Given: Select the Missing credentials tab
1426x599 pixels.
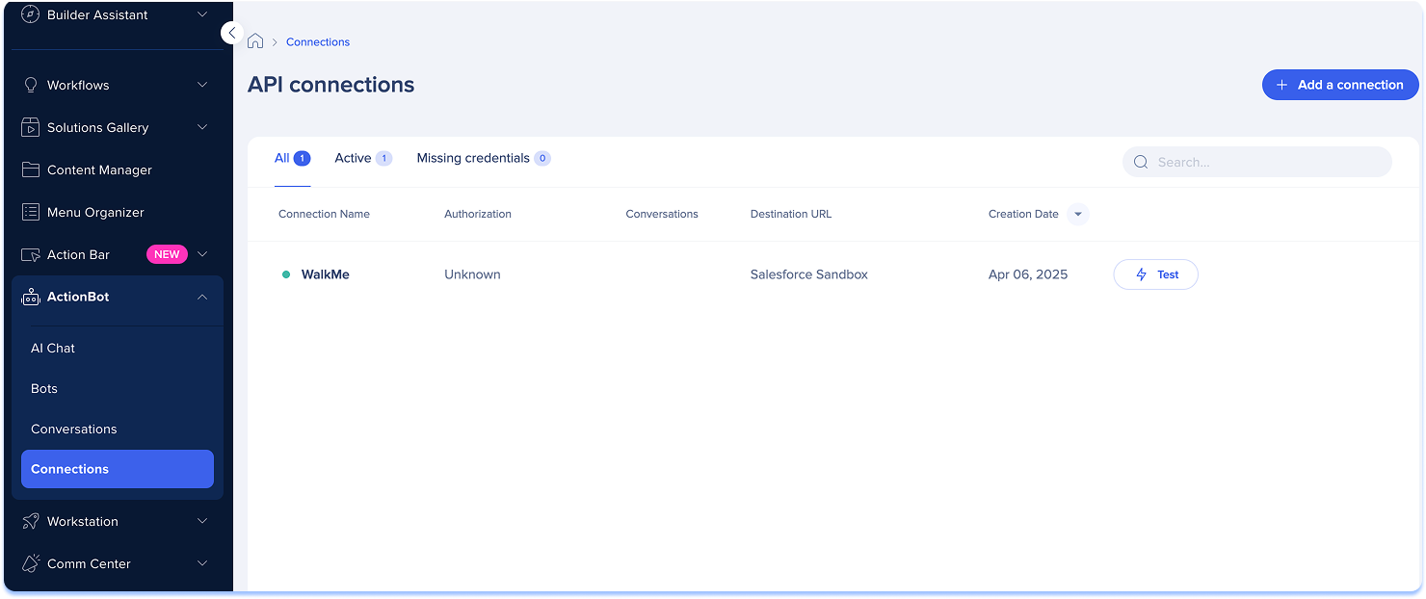Looking at the screenshot, I should tap(473, 158).
